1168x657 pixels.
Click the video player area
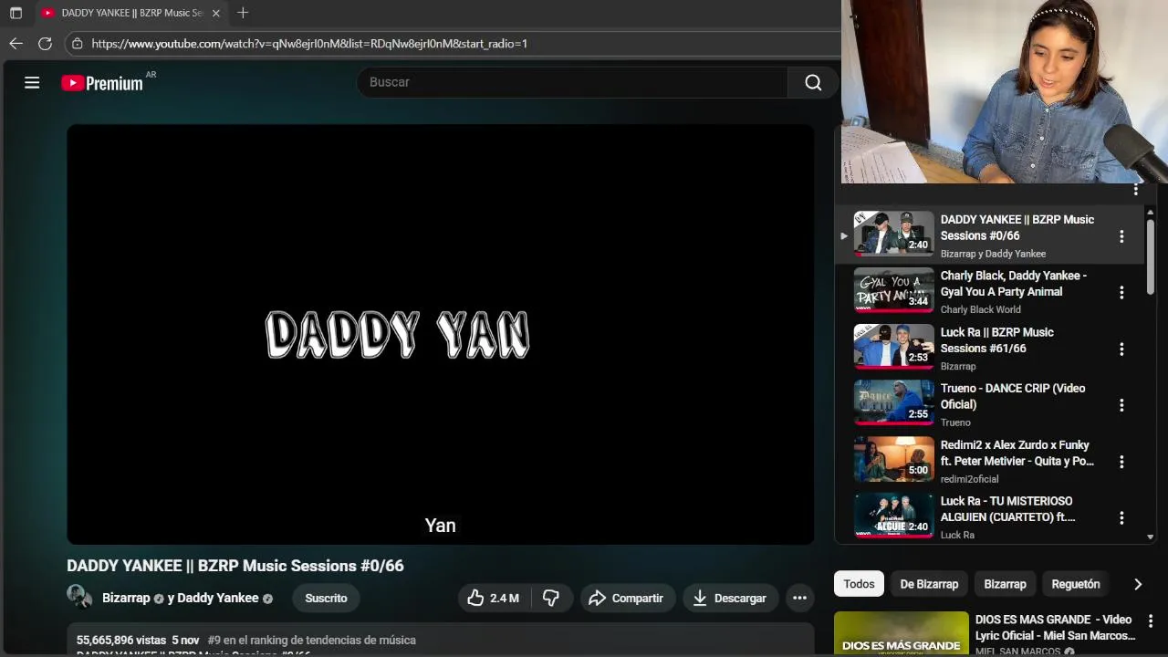[440, 334]
